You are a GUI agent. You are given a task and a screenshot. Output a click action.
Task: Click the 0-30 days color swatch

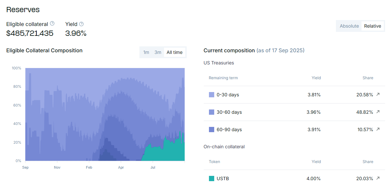(x=212, y=95)
